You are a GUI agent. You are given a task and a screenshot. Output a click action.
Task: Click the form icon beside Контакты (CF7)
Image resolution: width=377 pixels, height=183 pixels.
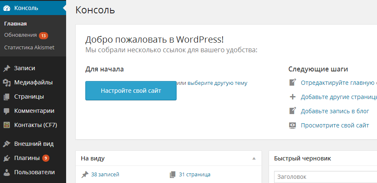7,125
